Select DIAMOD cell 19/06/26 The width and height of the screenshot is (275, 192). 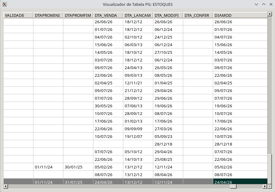click(x=240, y=106)
